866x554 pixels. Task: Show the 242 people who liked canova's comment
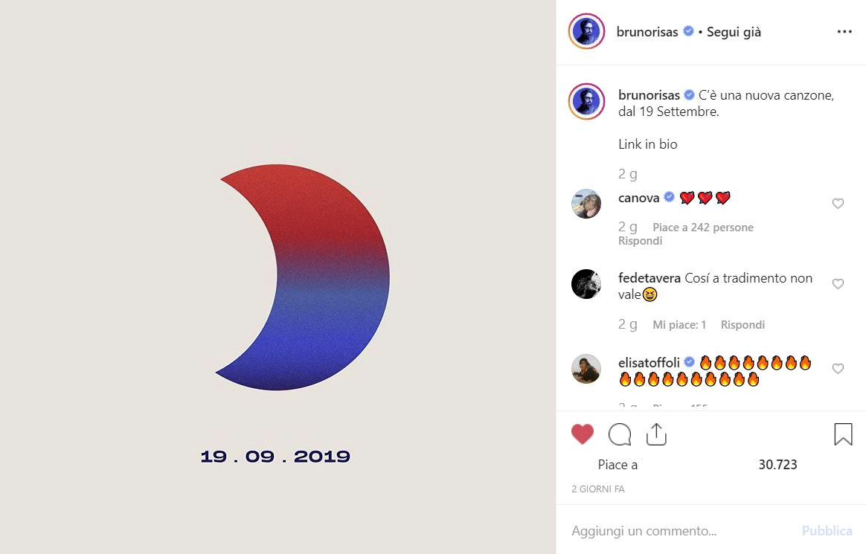coord(703,228)
